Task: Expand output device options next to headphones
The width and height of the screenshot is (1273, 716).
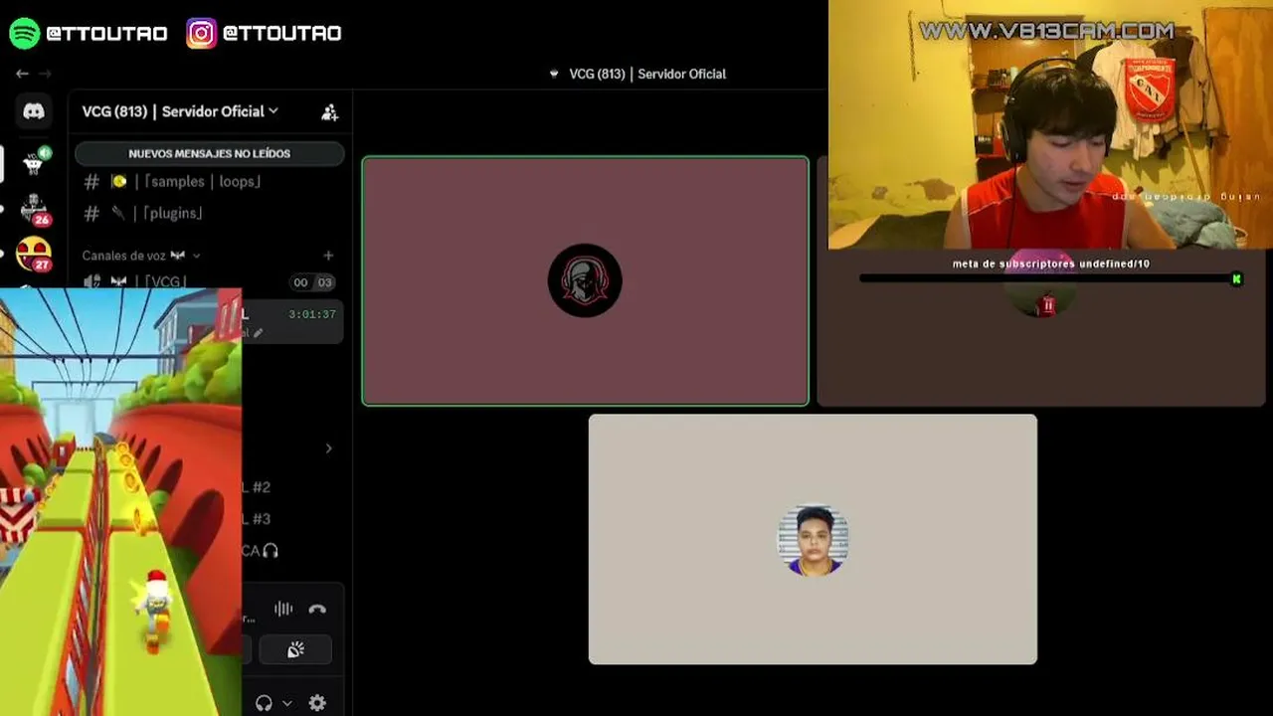Action: (286, 703)
